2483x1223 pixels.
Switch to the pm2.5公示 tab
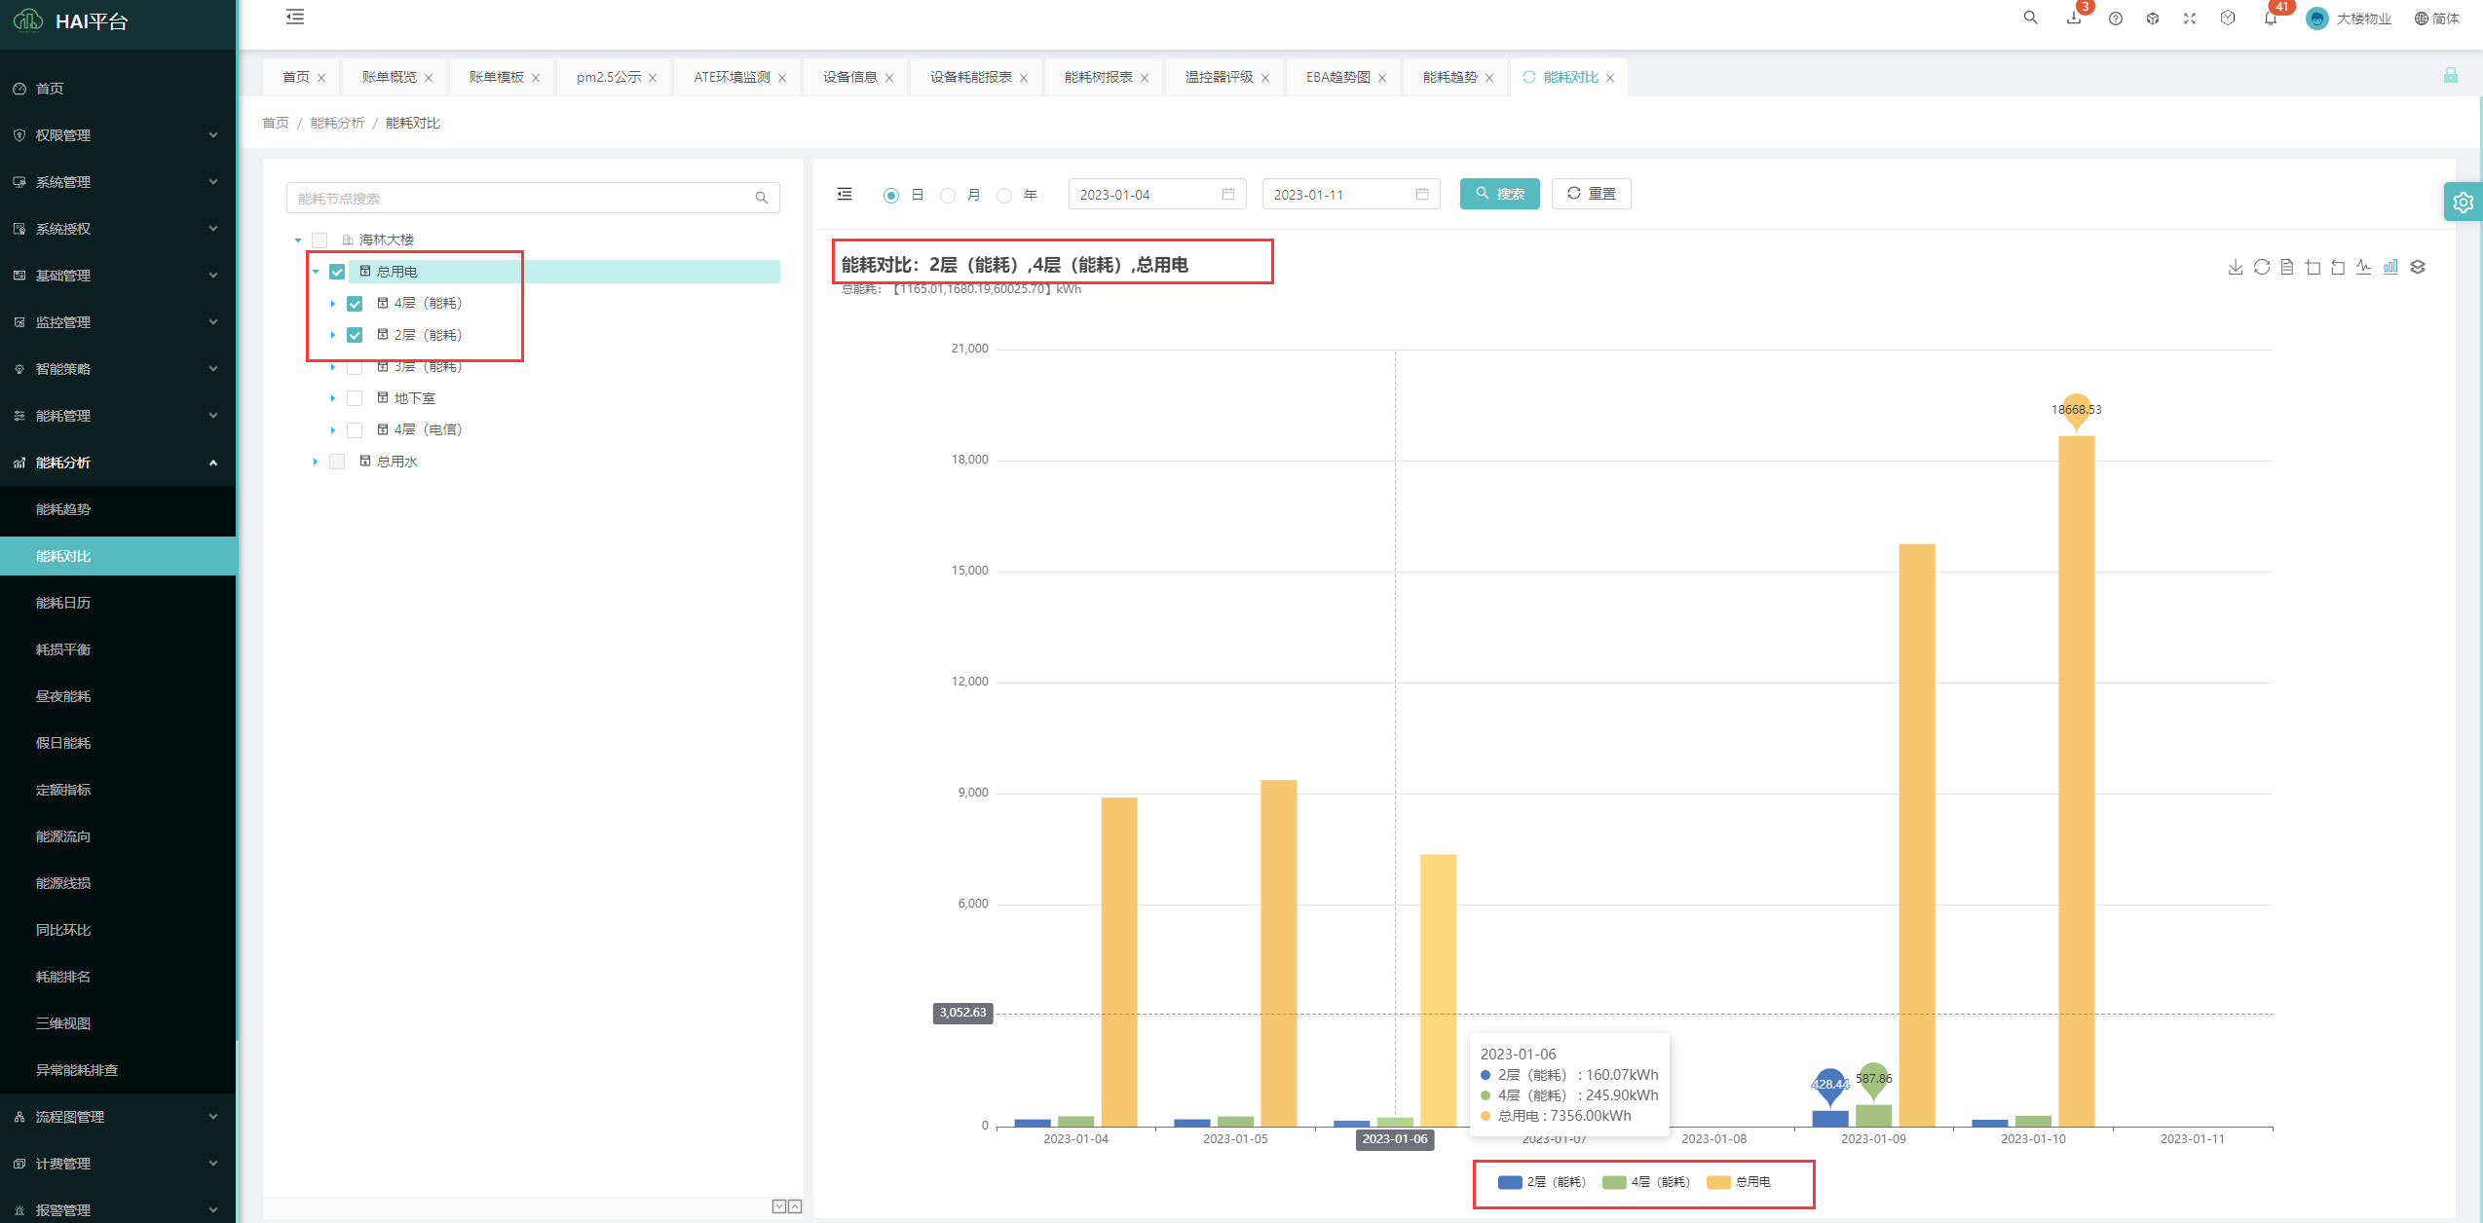[609, 77]
